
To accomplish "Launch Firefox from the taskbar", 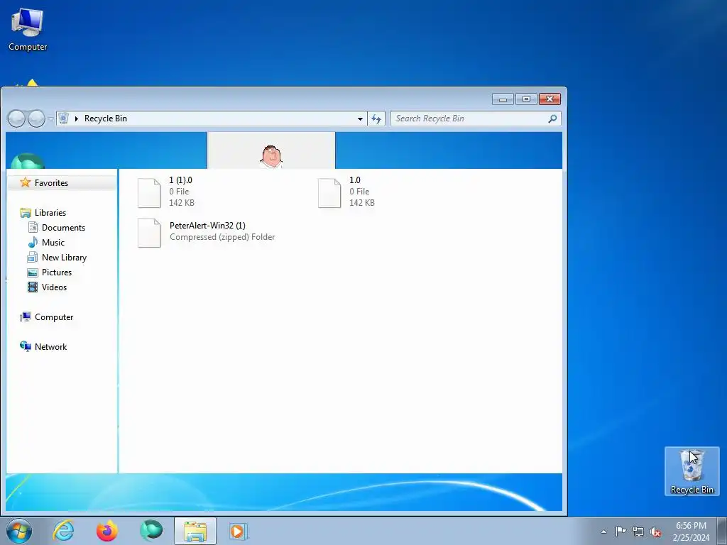I will [x=107, y=531].
